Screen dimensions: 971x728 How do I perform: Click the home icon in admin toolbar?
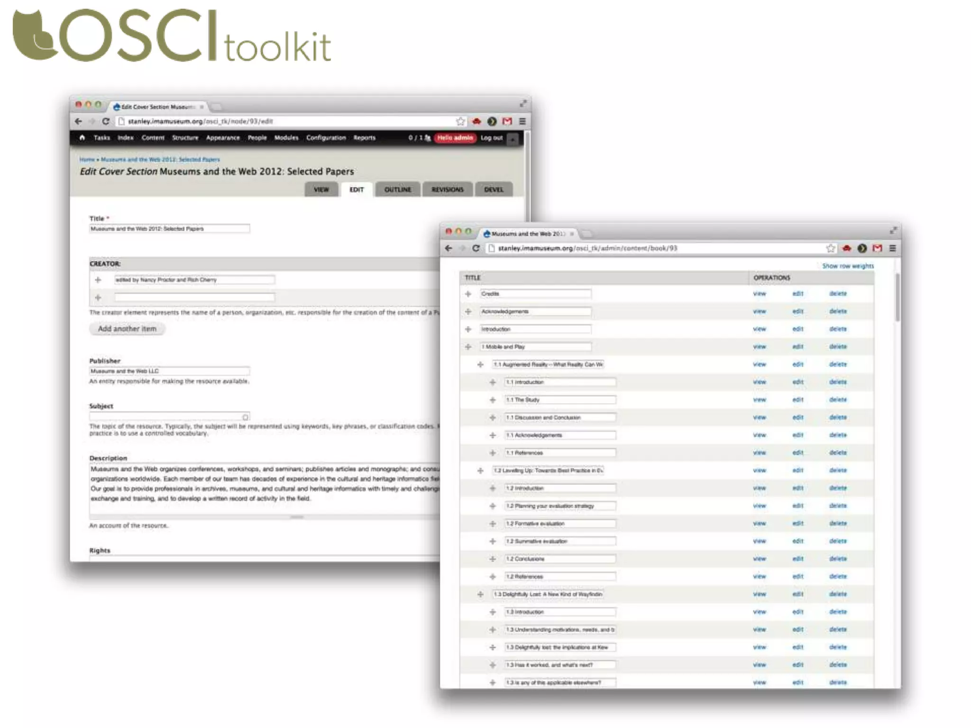coord(82,138)
